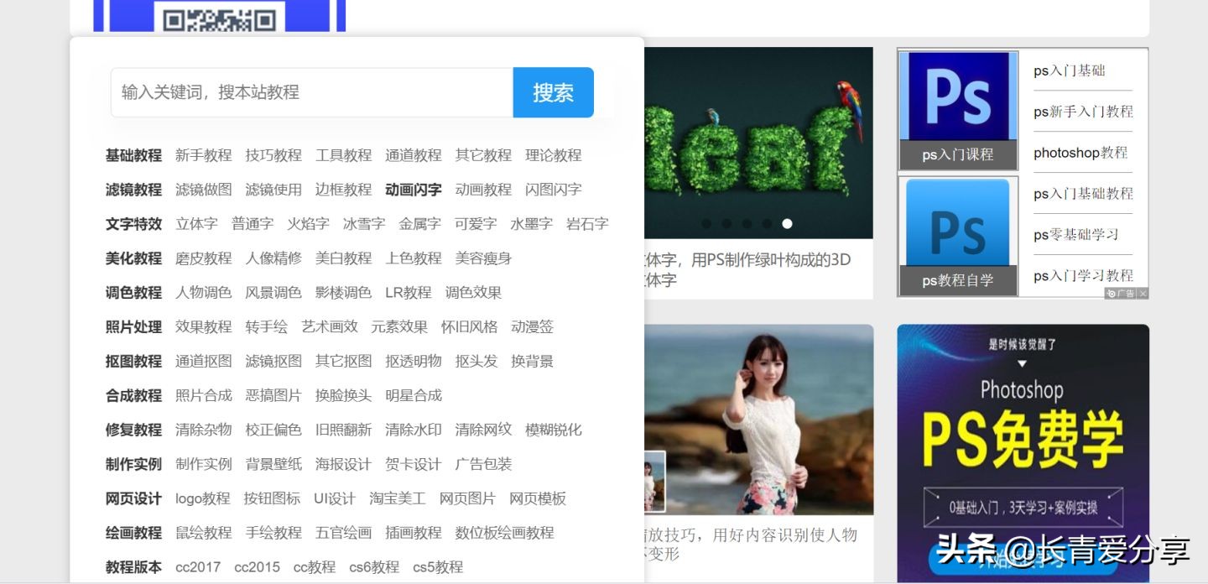Close the sidebar ad with the × button
This screenshot has width=1208, height=584.
tap(1143, 294)
